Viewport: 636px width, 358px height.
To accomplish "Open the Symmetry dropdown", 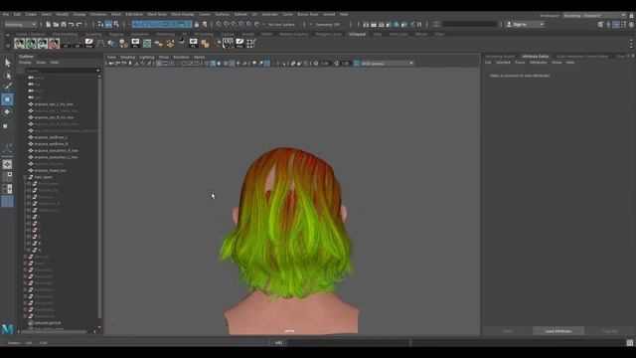I will [329, 25].
